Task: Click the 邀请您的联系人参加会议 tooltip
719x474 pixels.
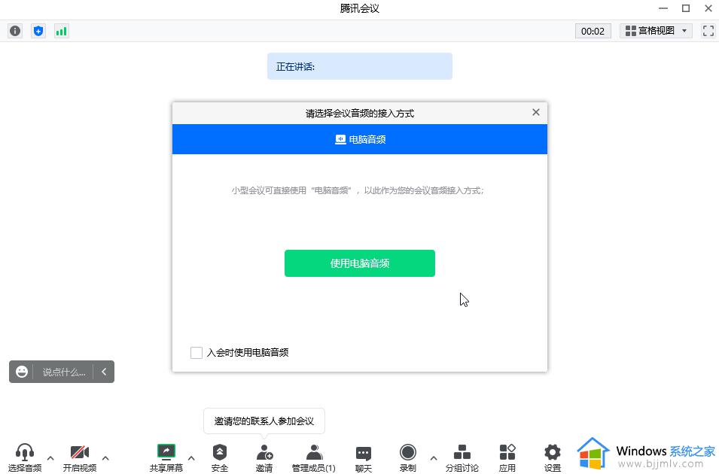Action: [264, 421]
